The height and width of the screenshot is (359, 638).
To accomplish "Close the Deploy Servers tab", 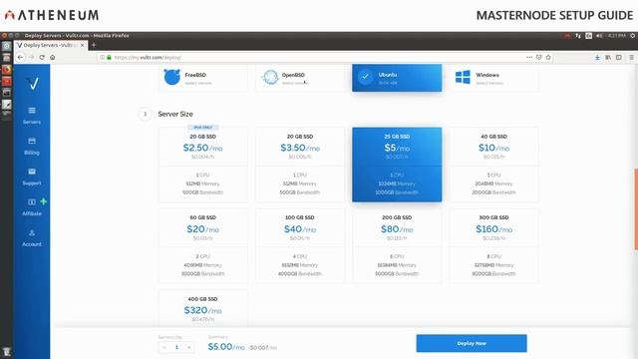I will point(82,45).
